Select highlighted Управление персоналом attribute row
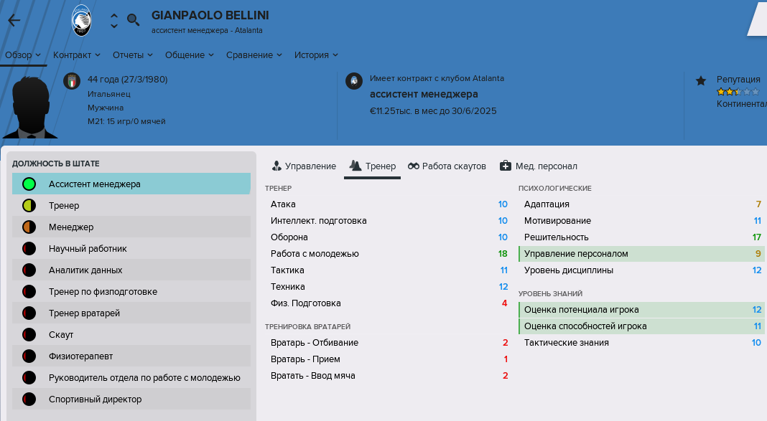 (x=641, y=254)
